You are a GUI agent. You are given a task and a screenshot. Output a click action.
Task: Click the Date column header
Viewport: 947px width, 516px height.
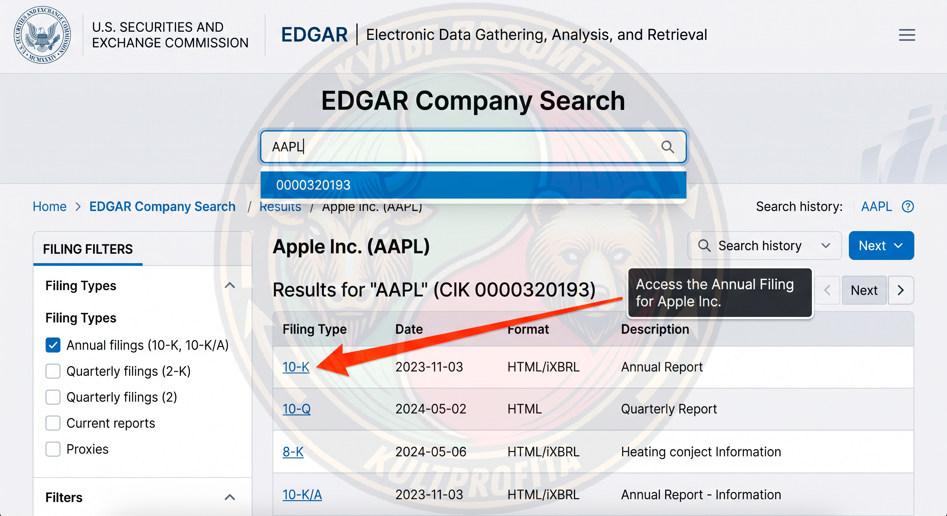[409, 329]
